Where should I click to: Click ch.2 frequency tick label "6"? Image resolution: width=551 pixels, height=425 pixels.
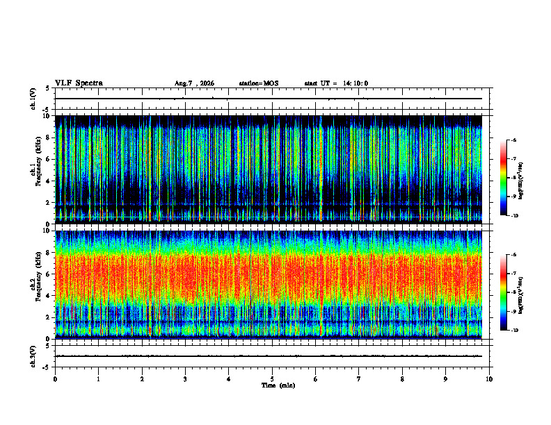(x=49, y=274)
